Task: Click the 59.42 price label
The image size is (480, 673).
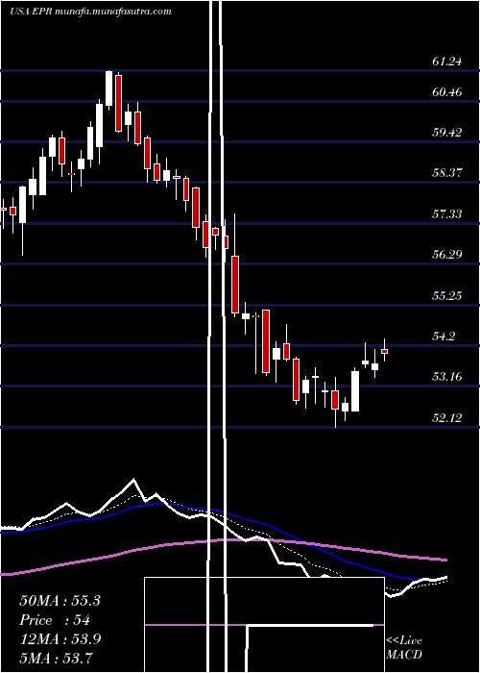Action: 447,133
